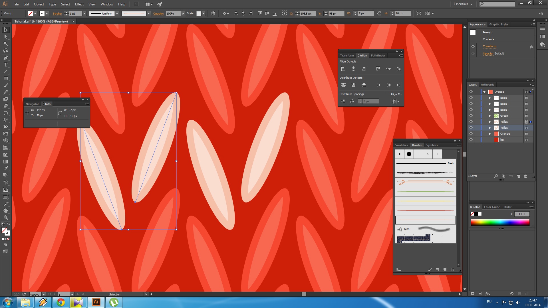548x308 pixels.
Task: Select the Selection tool (black arrow)
Action: pyautogui.click(x=5, y=30)
